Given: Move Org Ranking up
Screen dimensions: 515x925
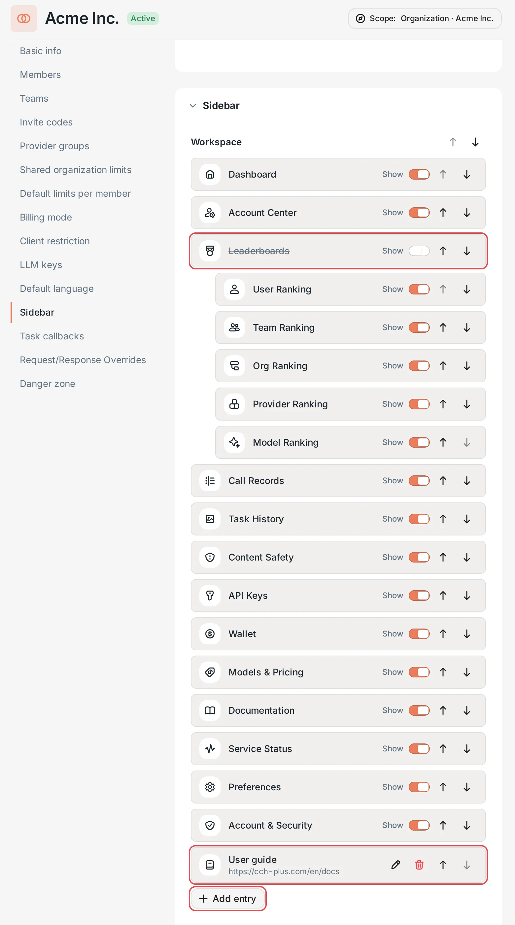Looking at the screenshot, I should click(443, 365).
